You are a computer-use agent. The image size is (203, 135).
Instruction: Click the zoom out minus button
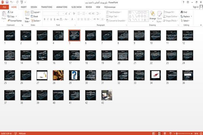pos(174,133)
